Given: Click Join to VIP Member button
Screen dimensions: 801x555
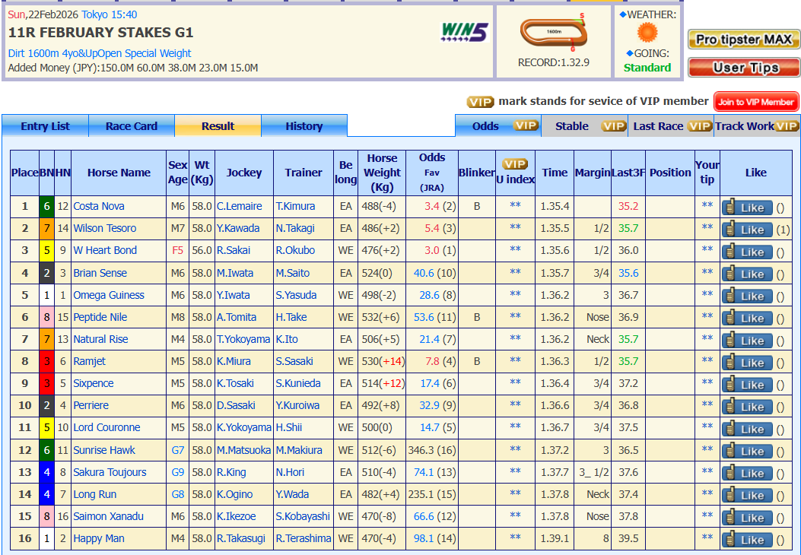Looking at the screenshot, I should click(756, 102).
